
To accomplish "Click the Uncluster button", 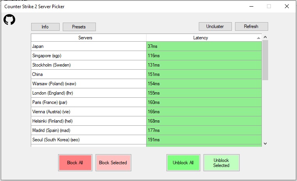I will (215, 26).
